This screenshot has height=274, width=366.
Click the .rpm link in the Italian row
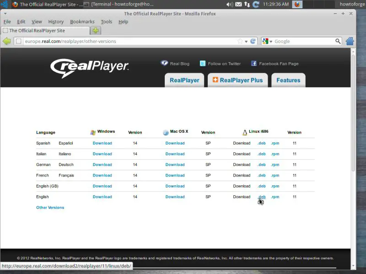click(275, 154)
